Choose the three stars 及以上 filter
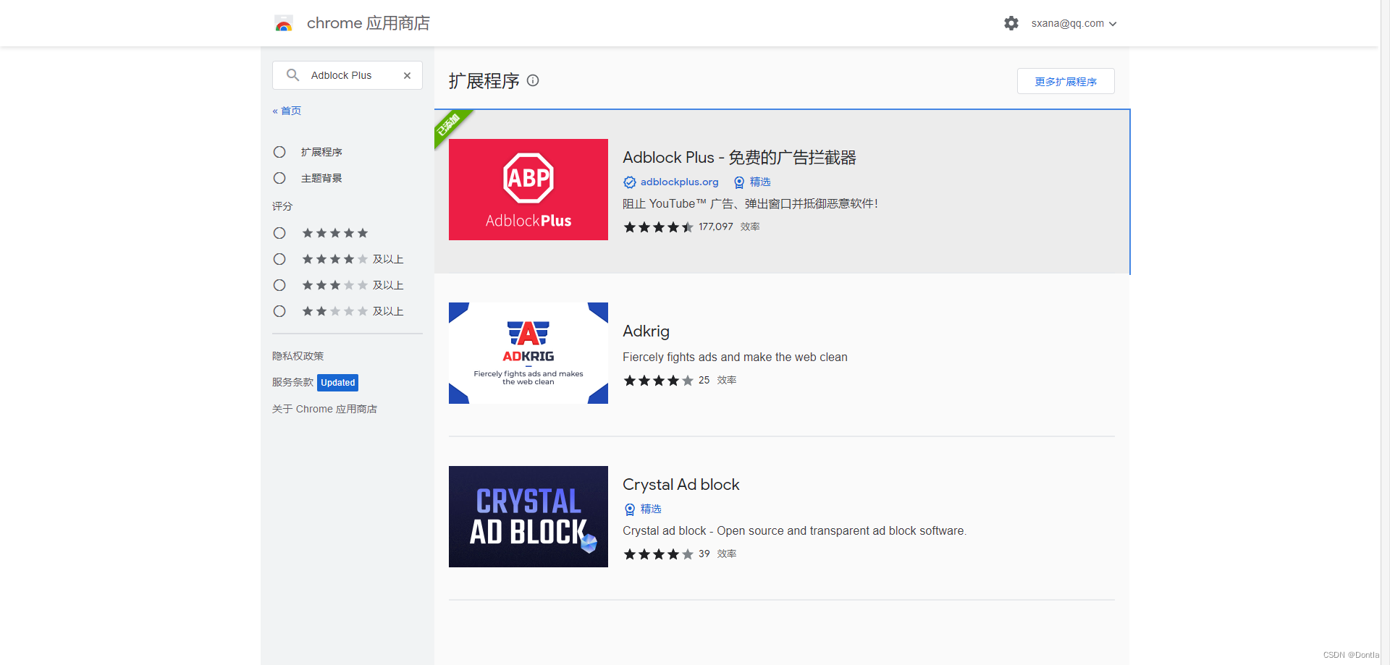Viewport: 1390px width, 665px height. [x=279, y=285]
